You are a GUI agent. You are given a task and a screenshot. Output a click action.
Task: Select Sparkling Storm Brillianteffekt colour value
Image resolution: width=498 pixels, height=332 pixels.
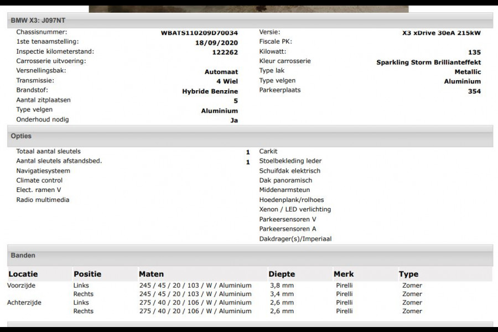[428, 63]
